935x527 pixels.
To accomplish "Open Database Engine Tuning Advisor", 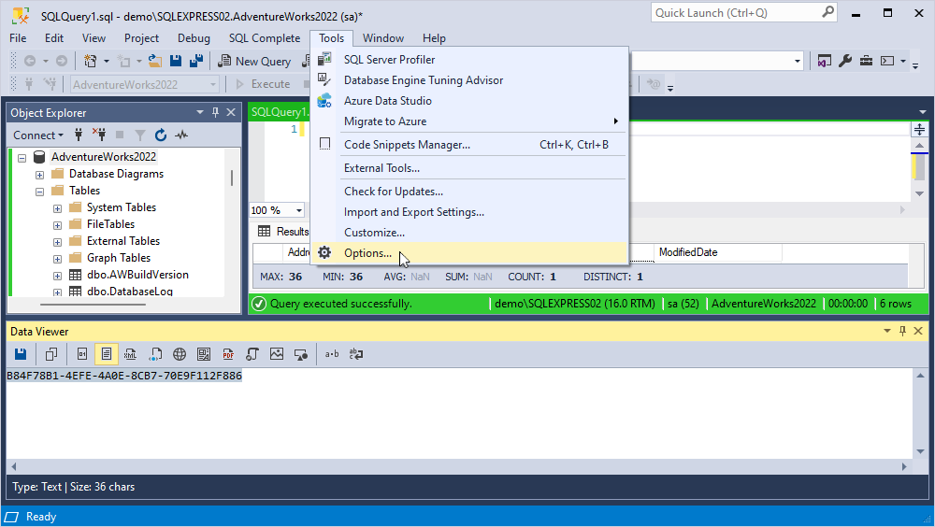I will coord(469,79).
